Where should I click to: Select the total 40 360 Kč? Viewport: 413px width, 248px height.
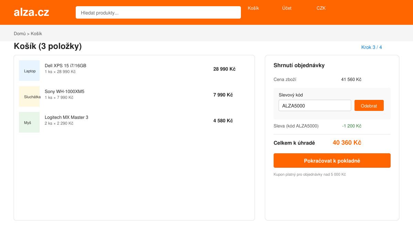point(347,143)
